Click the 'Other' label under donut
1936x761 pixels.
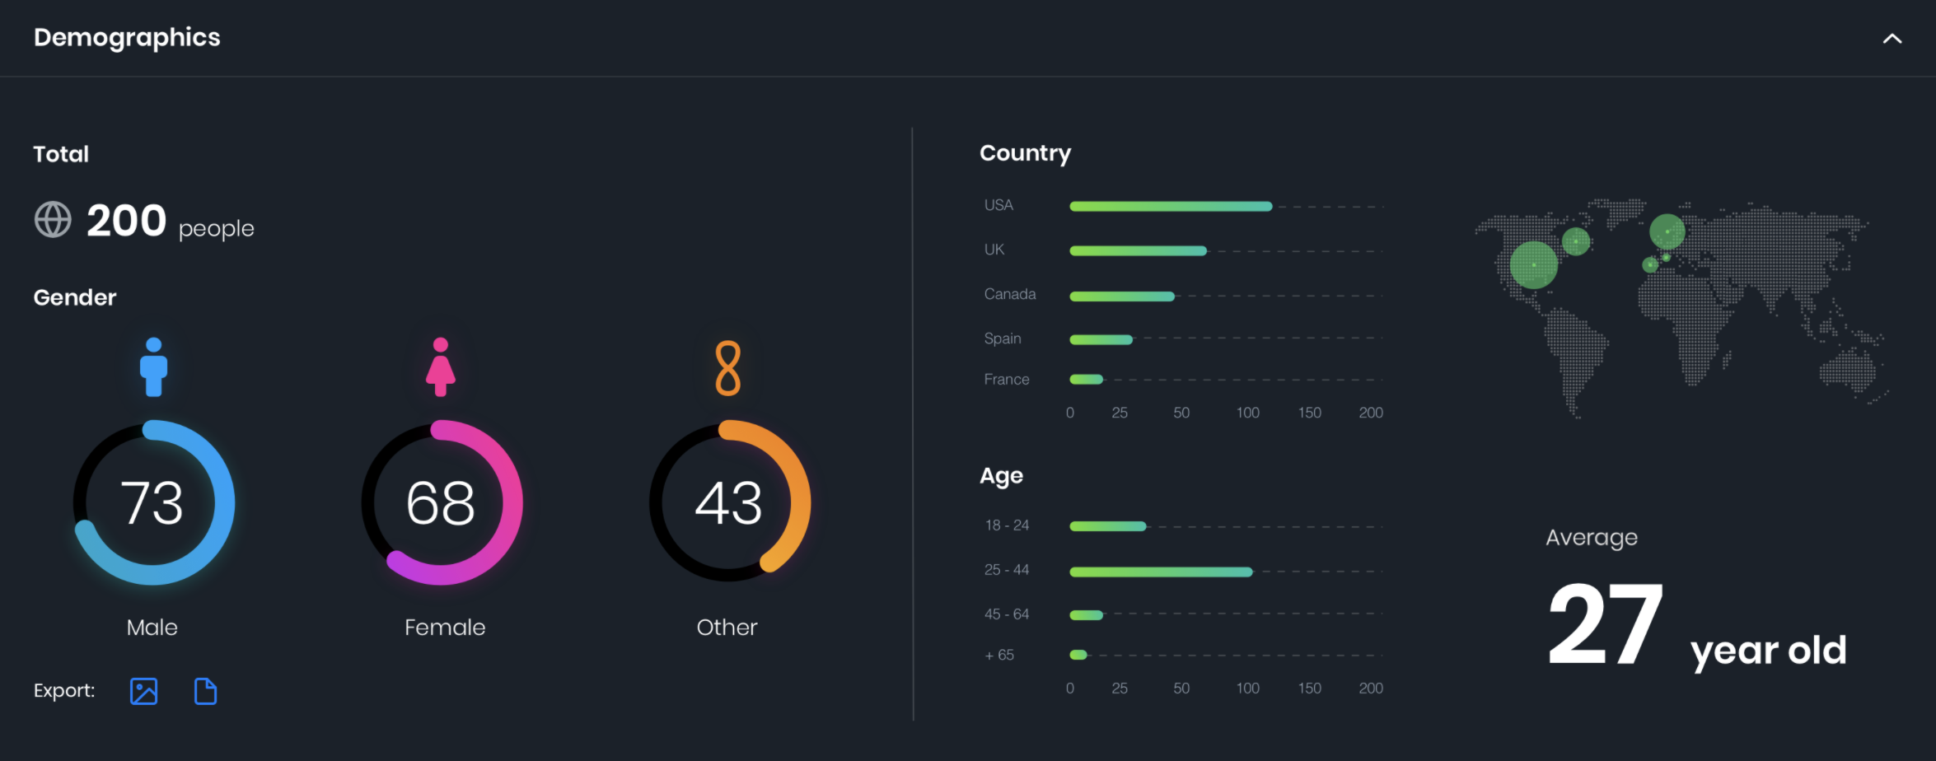727,628
